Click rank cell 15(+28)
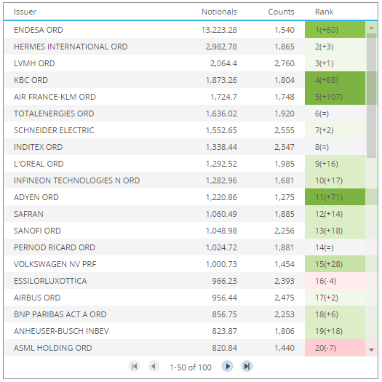Viewport: 382px width, 382px height. [x=335, y=264]
